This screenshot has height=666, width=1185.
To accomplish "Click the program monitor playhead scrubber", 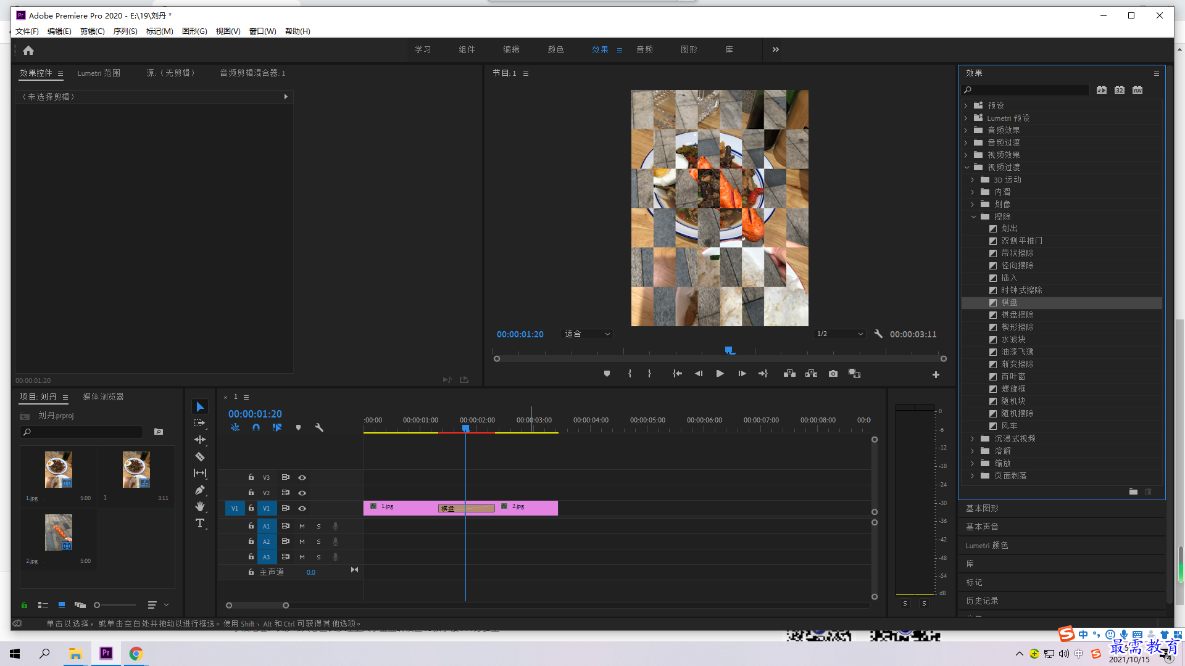I will (x=730, y=350).
